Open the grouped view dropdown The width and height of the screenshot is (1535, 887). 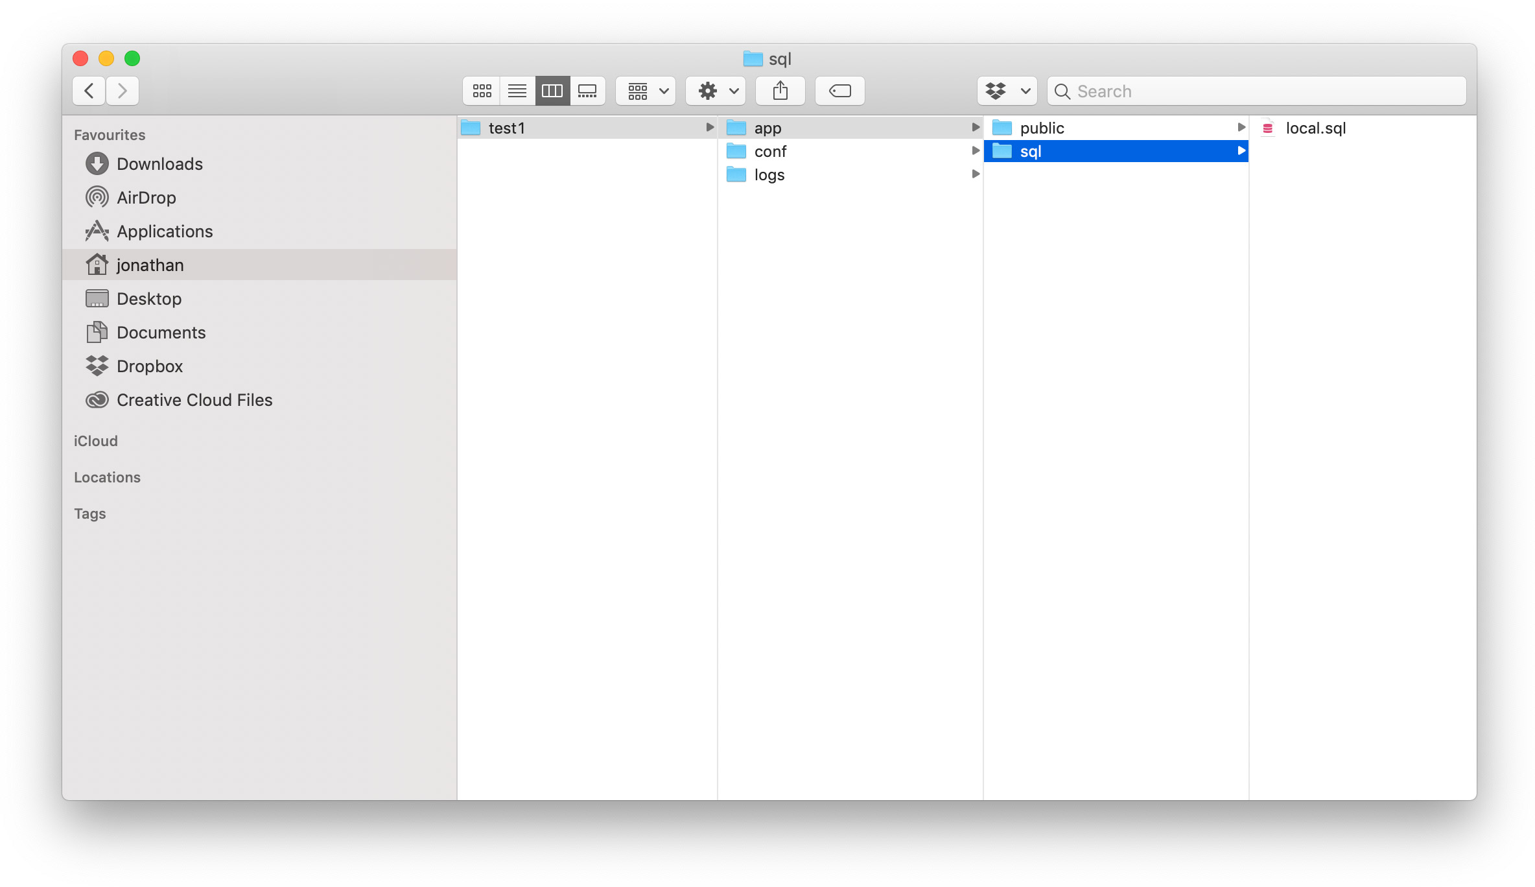pos(644,91)
